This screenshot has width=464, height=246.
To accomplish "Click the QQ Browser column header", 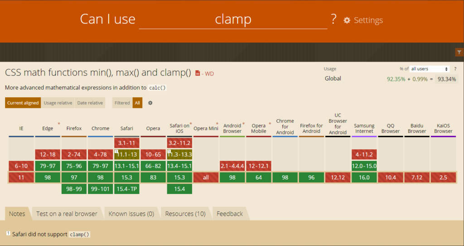I will 391,129.
